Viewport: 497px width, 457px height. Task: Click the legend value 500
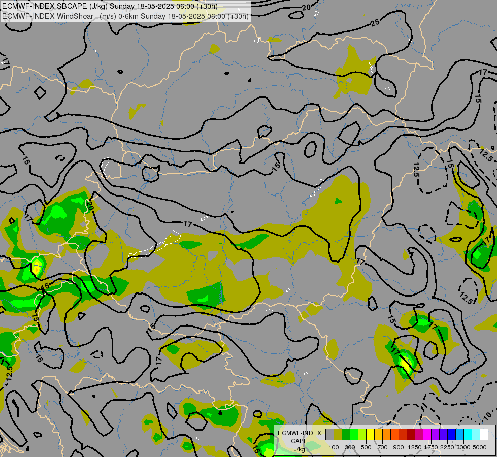click(x=366, y=447)
